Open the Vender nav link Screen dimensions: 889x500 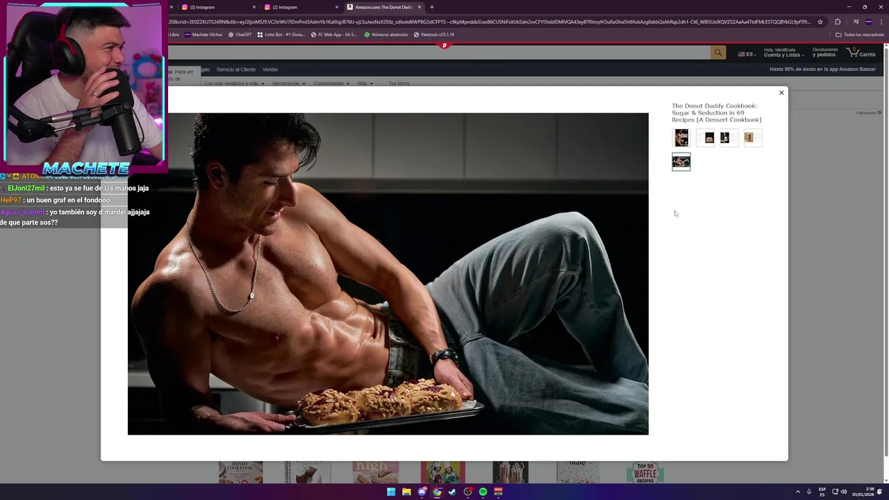(x=270, y=69)
